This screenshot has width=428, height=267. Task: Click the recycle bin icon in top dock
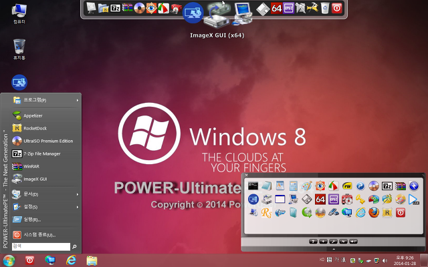[325, 8]
